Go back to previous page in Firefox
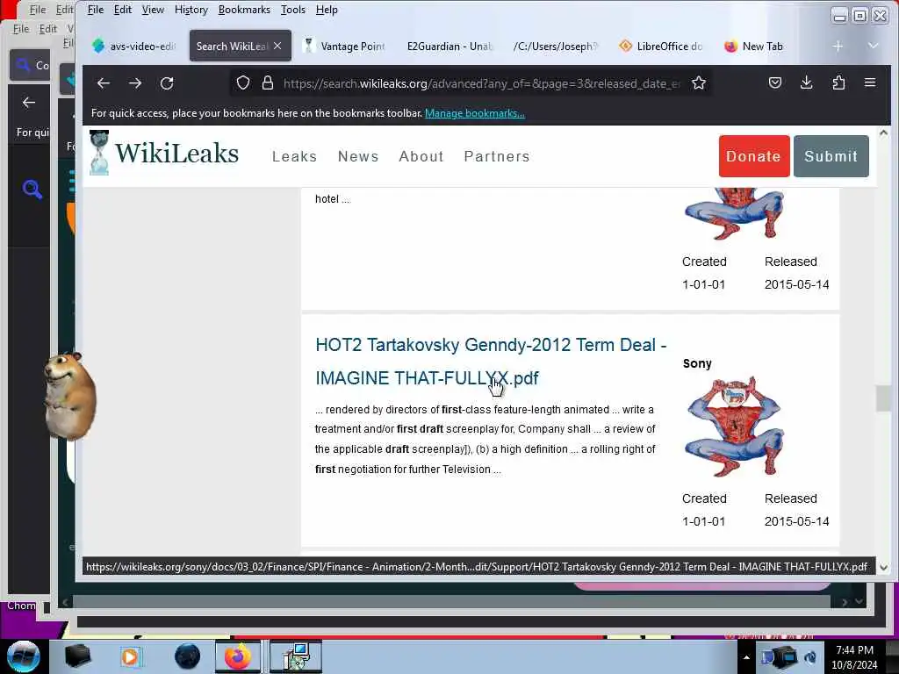This screenshot has height=674, width=899. click(104, 83)
